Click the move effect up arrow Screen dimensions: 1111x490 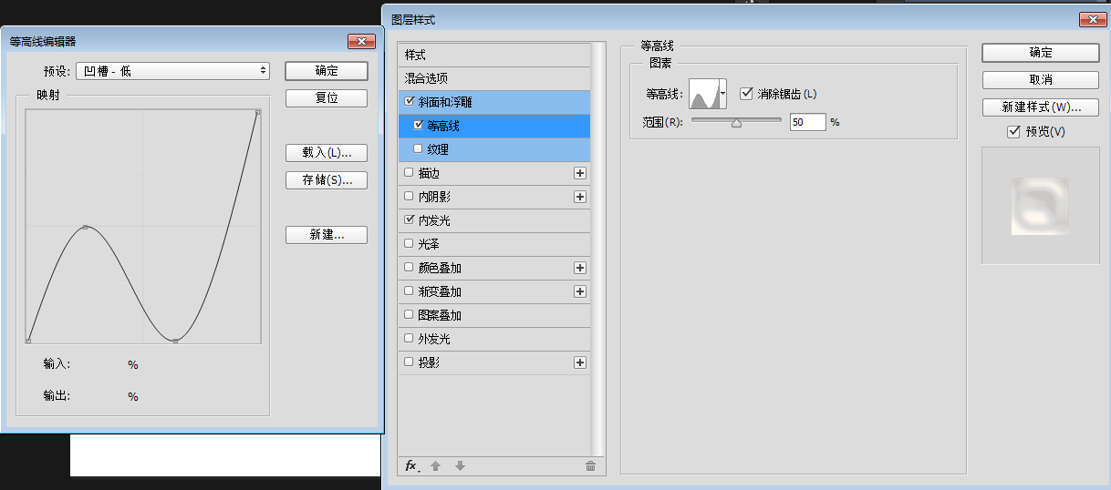coord(436,466)
